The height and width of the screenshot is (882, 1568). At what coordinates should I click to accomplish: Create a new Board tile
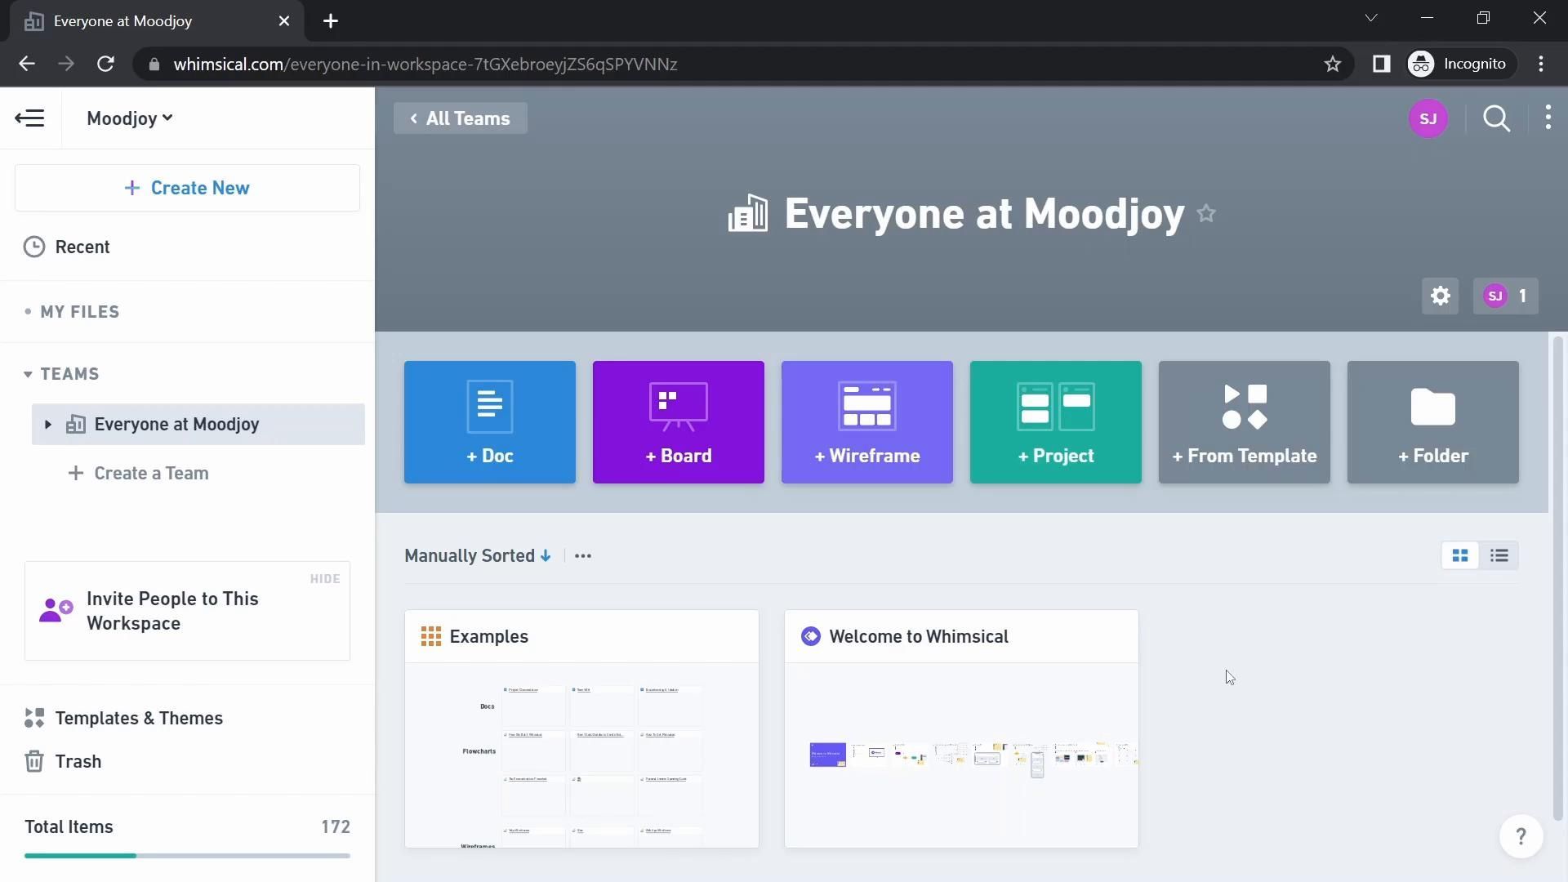[678, 422]
